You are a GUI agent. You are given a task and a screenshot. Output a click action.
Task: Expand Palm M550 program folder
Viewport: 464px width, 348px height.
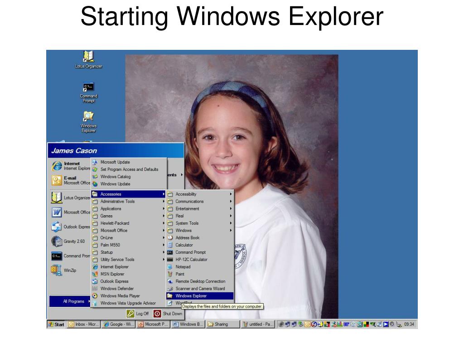128,245
